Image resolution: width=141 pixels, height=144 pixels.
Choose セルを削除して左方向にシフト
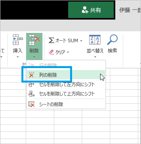coord(66,85)
